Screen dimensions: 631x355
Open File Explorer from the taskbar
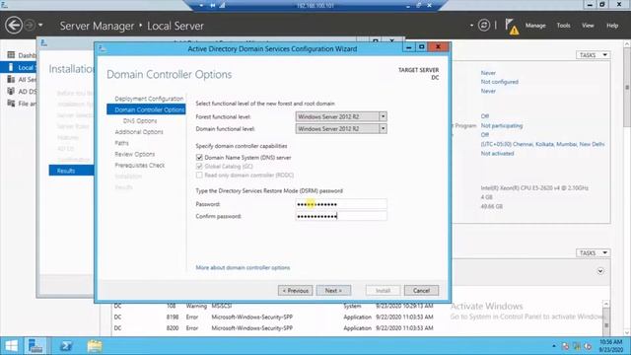[x=95, y=346]
